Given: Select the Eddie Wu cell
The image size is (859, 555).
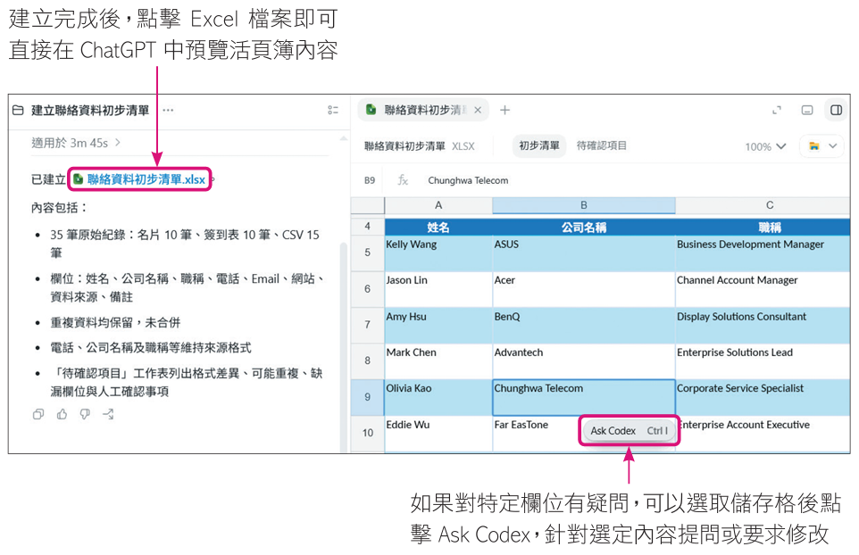Looking at the screenshot, I should coord(438,433).
